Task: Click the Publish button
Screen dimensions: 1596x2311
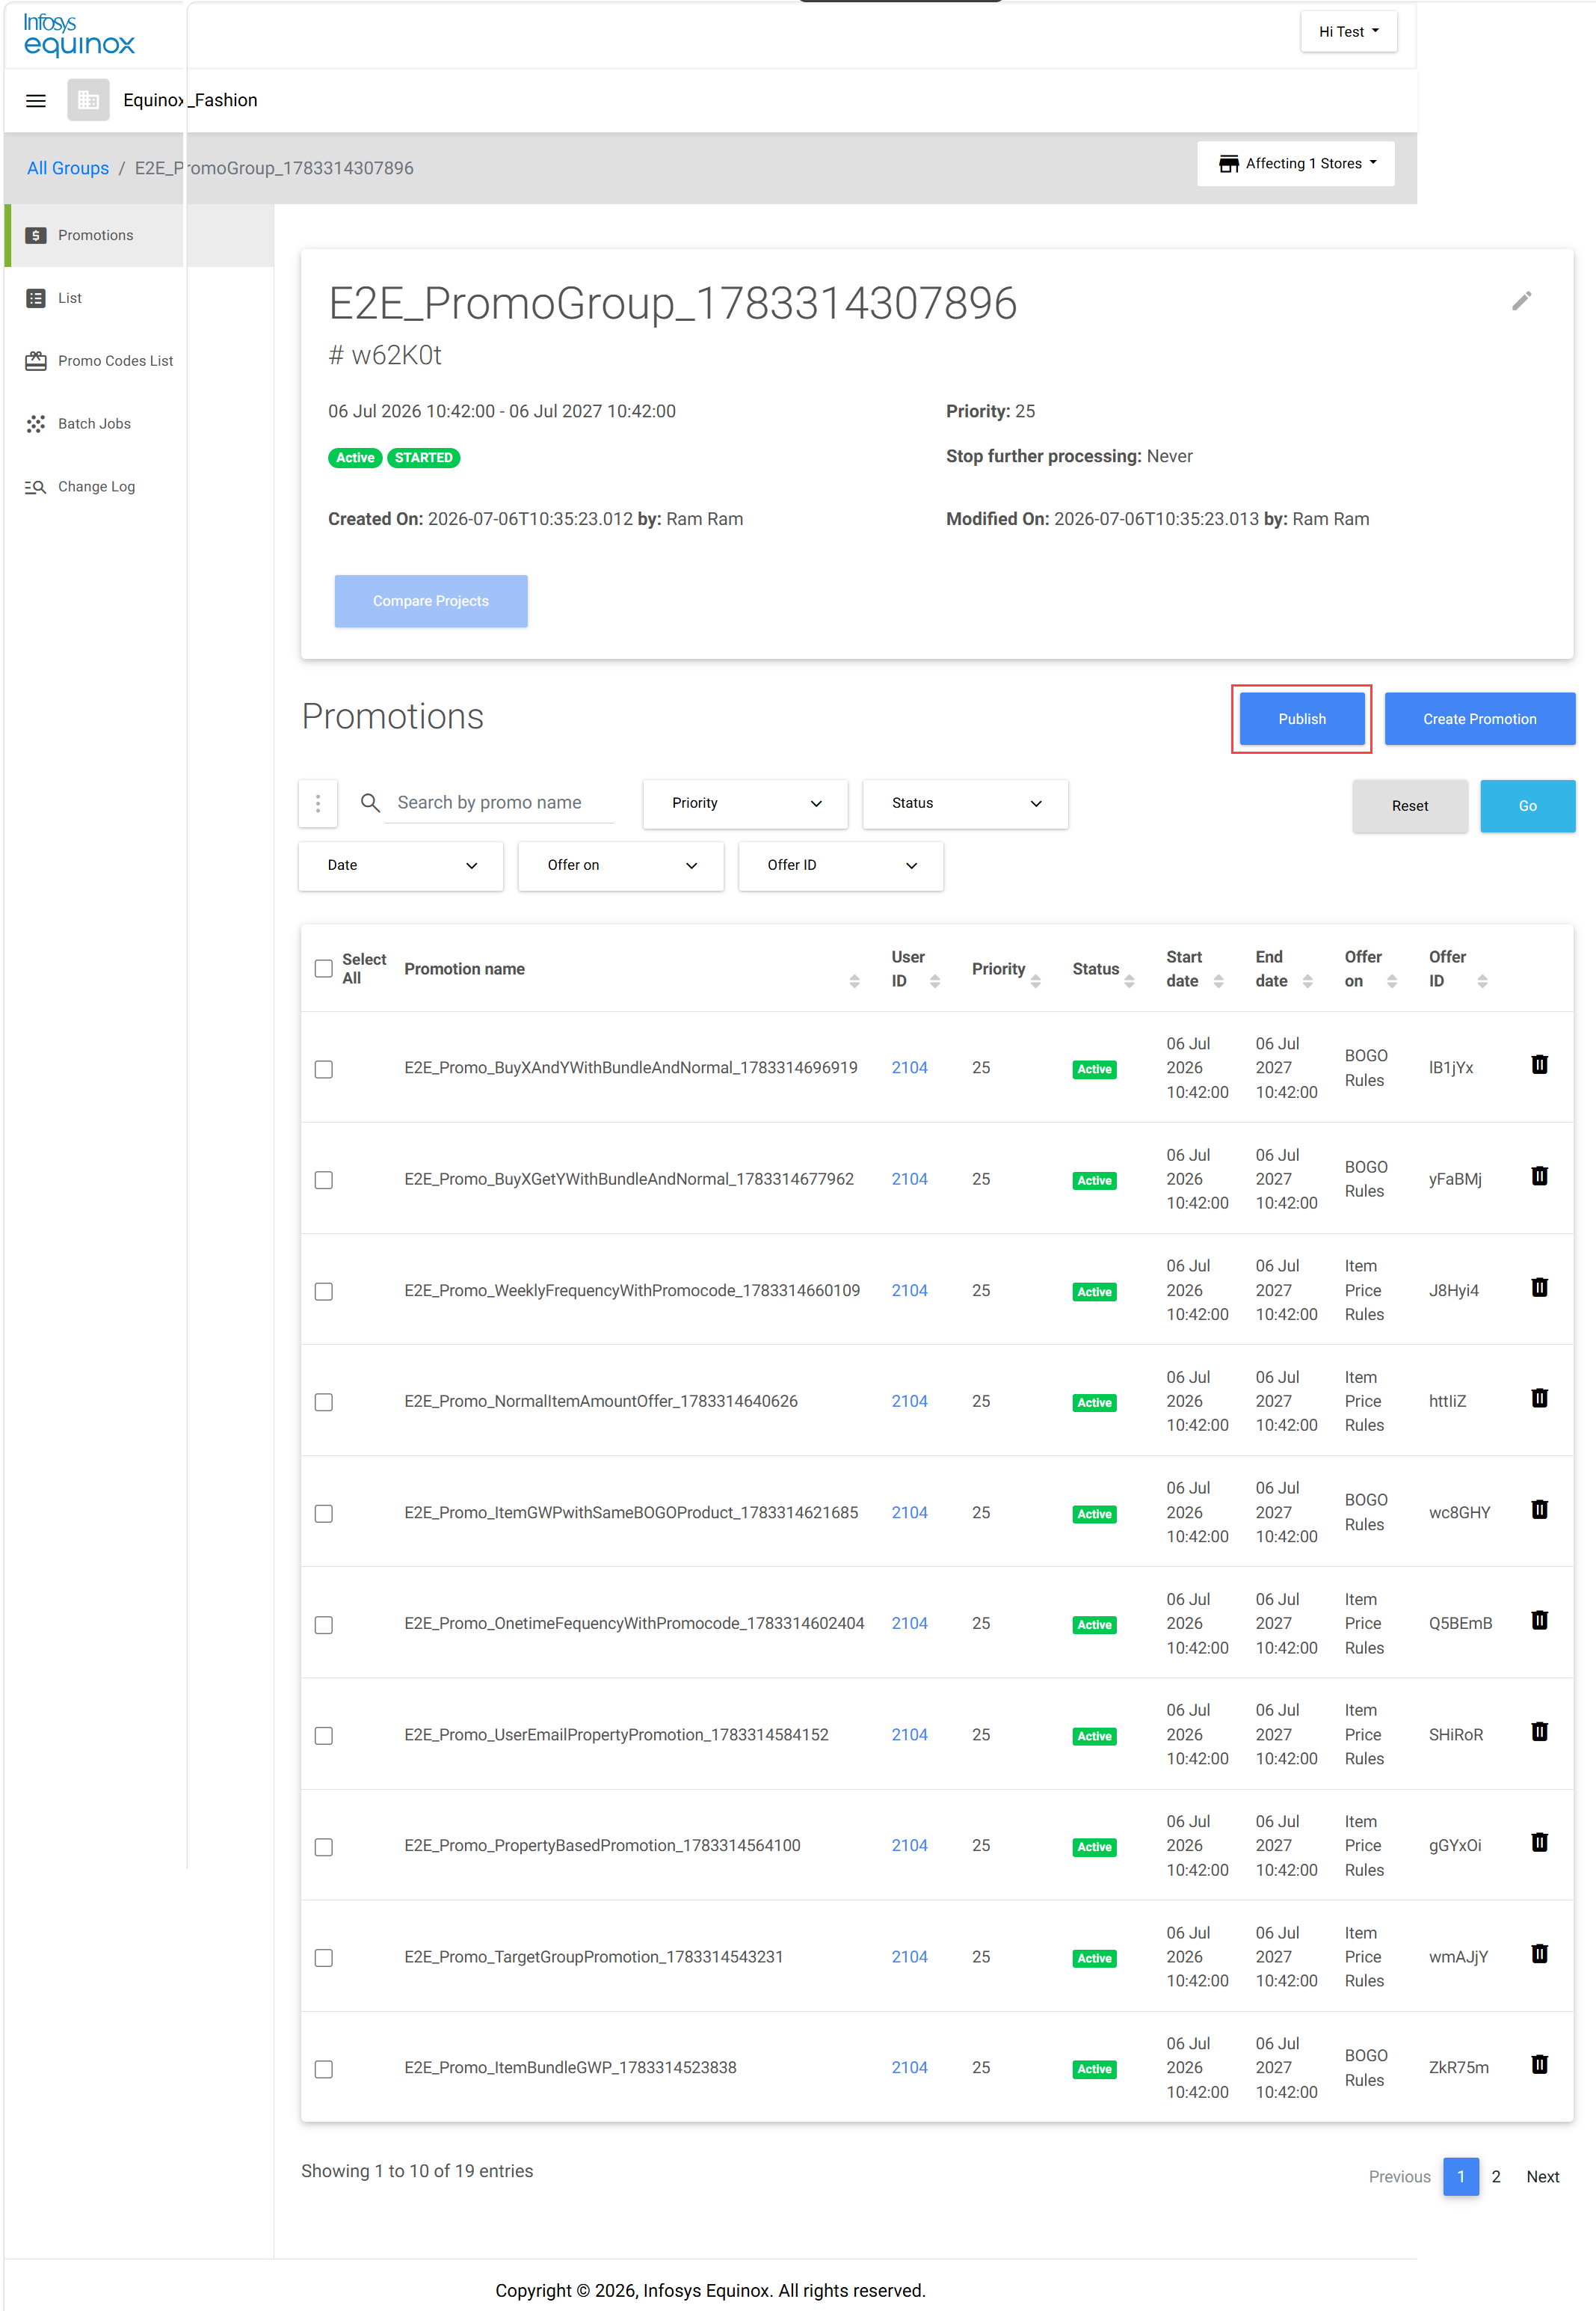Action: coord(1302,719)
